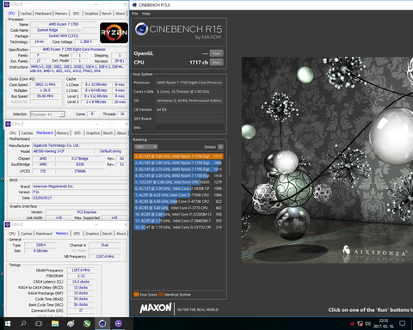Click the Ryzen logo in CPU-Z
413x330 pixels.
(x=114, y=33)
